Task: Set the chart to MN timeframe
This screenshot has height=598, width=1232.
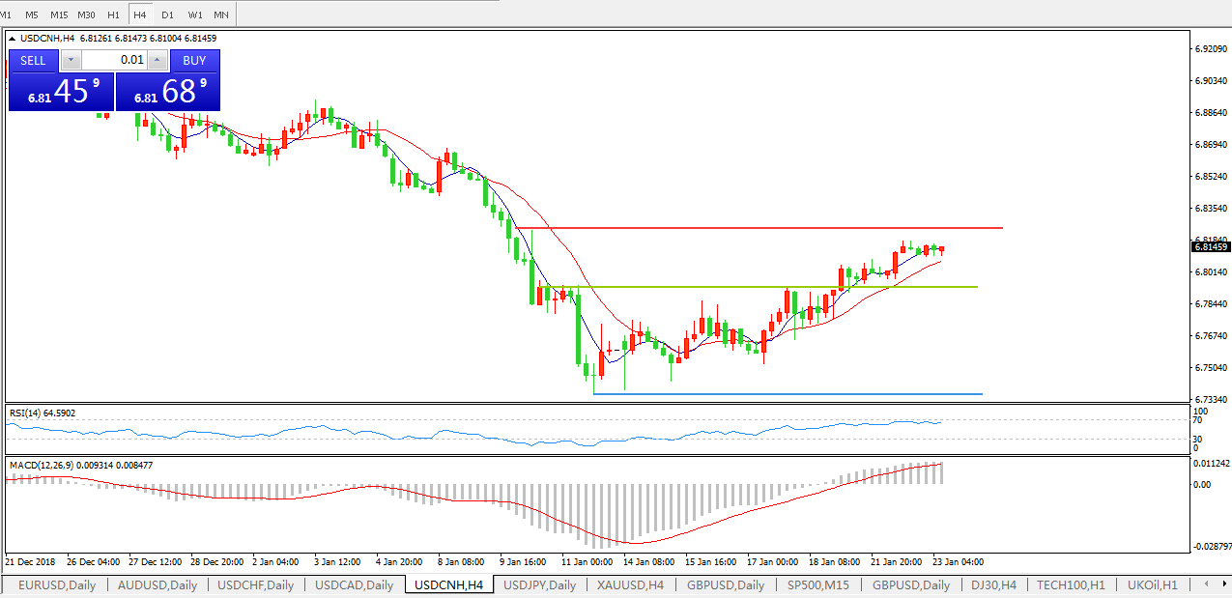Action: [221, 15]
